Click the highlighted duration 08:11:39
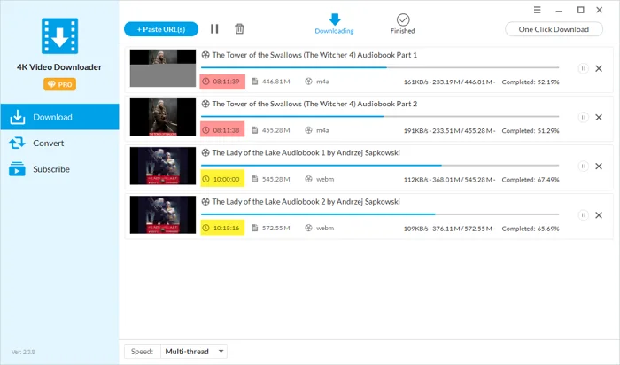Image resolution: width=620 pixels, height=365 pixels. coord(222,82)
